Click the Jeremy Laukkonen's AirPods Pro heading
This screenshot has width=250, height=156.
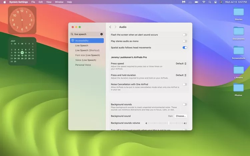pos(129,57)
